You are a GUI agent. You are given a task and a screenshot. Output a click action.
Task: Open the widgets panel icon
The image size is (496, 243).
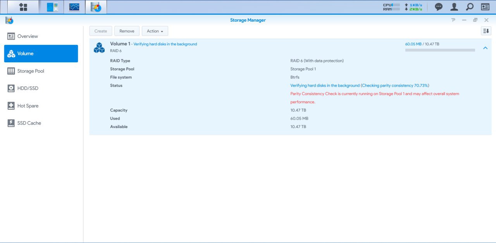(485, 7)
